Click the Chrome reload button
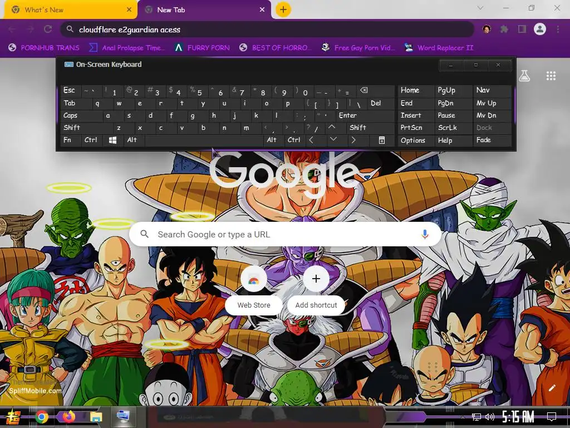 coord(48,29)
